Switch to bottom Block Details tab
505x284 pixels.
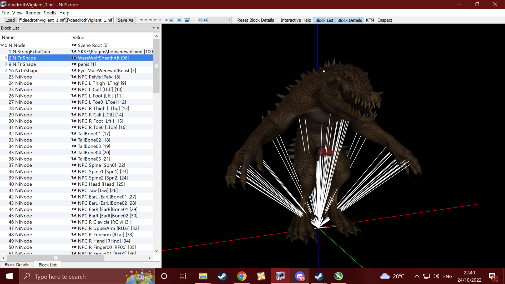(x=17, y=265)
